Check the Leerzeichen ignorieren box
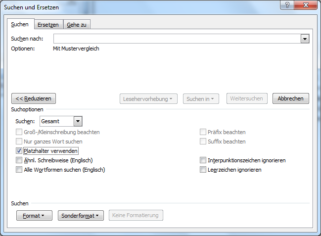 pyautogui.click(x=203, y=170)
